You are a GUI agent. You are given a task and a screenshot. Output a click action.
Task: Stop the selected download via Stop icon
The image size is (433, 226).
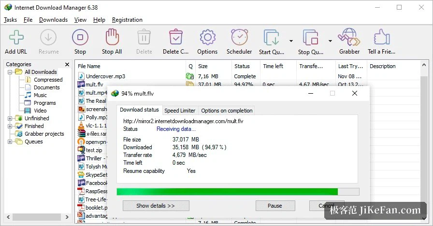pos(80,37)
